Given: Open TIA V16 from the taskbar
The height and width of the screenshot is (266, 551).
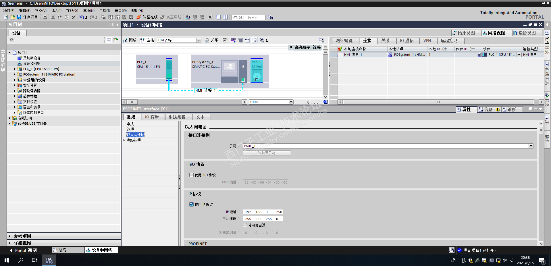Looking at the screenshot, I should click(49, 260).
